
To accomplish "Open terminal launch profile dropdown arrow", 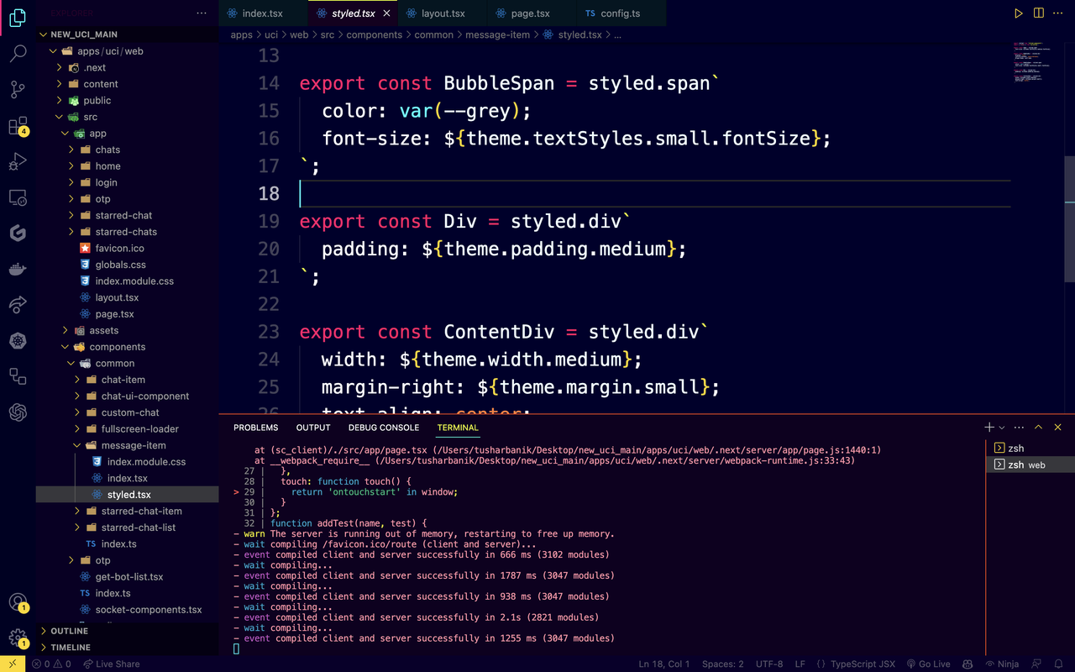I will pos(1002,428).
